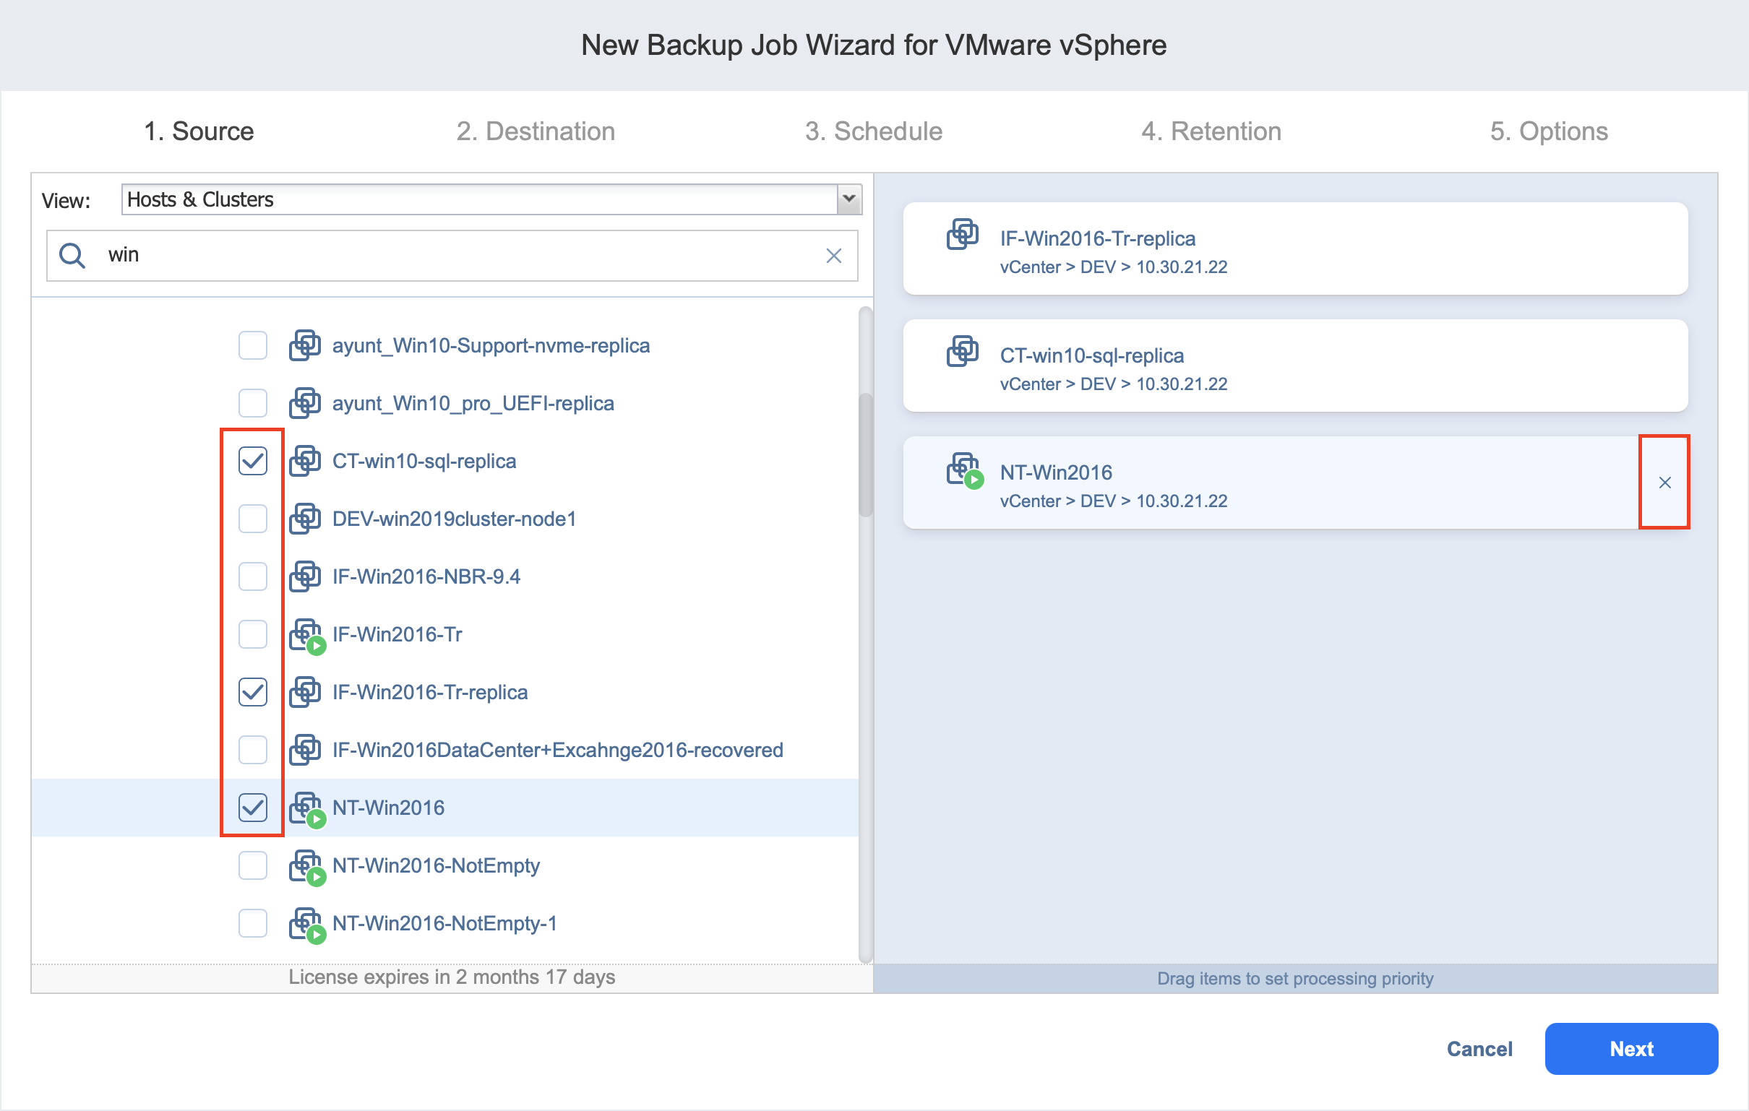
Task: Click the Cancel button
Action: 1479,1050
